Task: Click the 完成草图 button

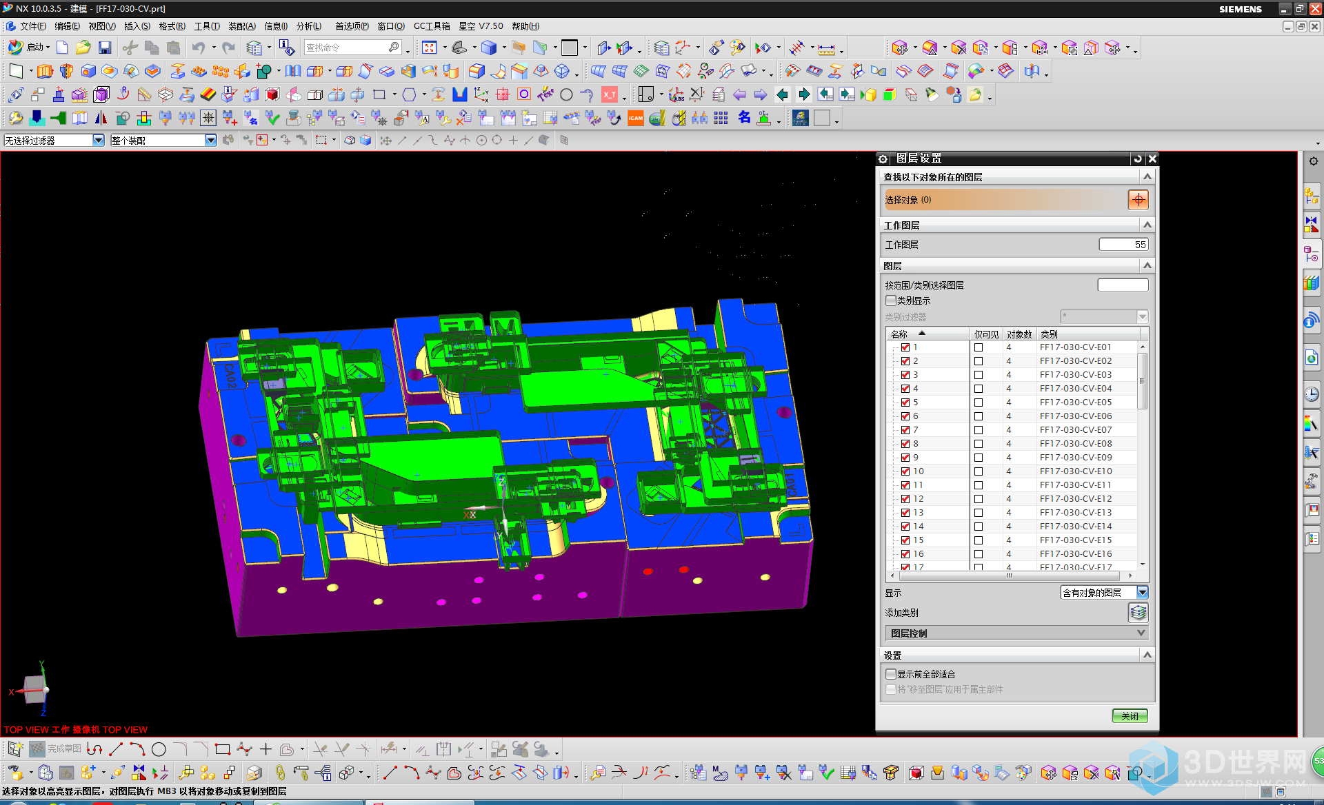Action: [57, 749]
